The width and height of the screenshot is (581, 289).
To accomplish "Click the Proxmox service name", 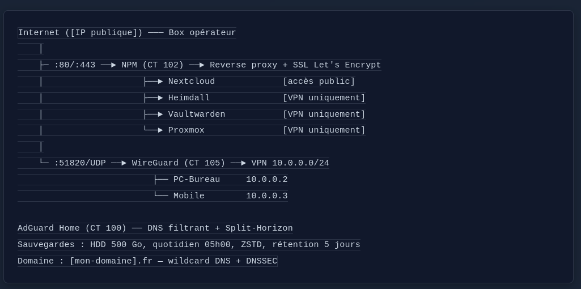I will tap(186, 130).
